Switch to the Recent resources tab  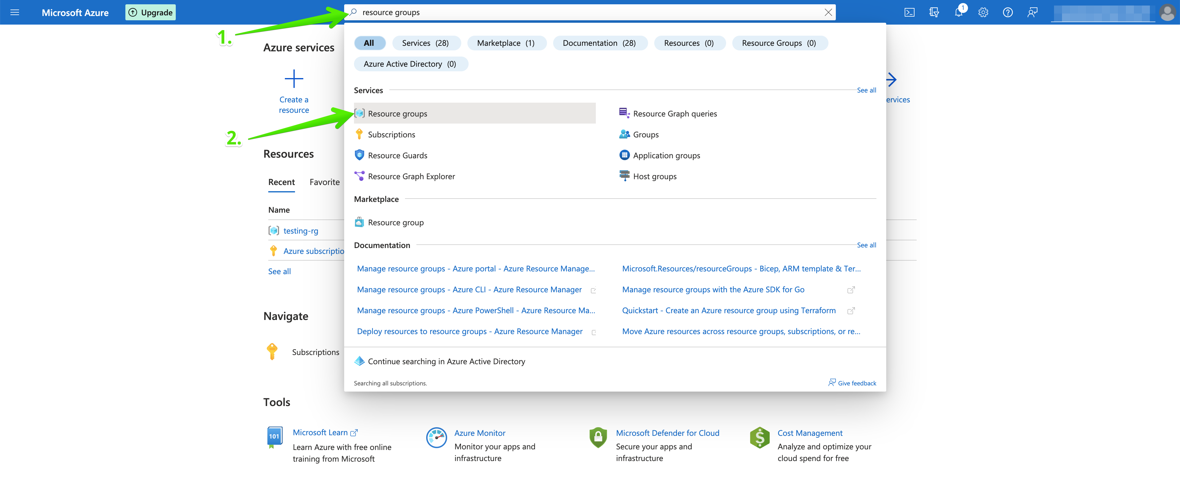(281, 182)
